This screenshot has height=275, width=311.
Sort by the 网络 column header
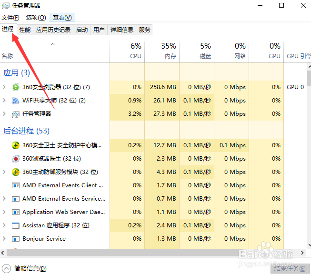(231, 51)
